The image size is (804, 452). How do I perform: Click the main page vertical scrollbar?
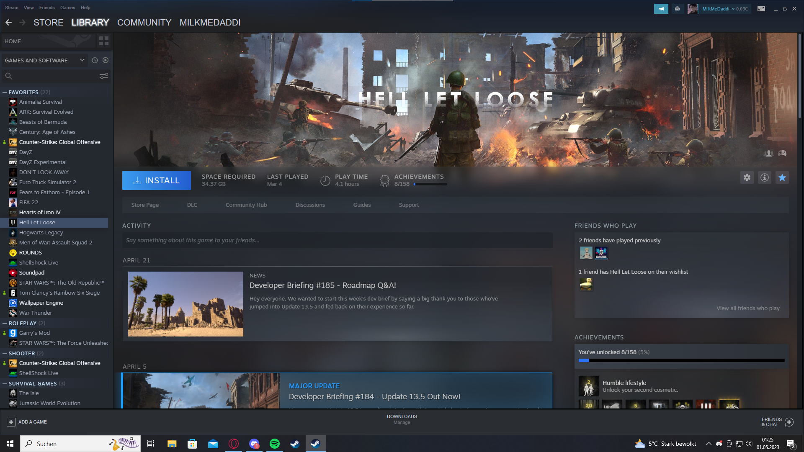(x=800, y=75)
